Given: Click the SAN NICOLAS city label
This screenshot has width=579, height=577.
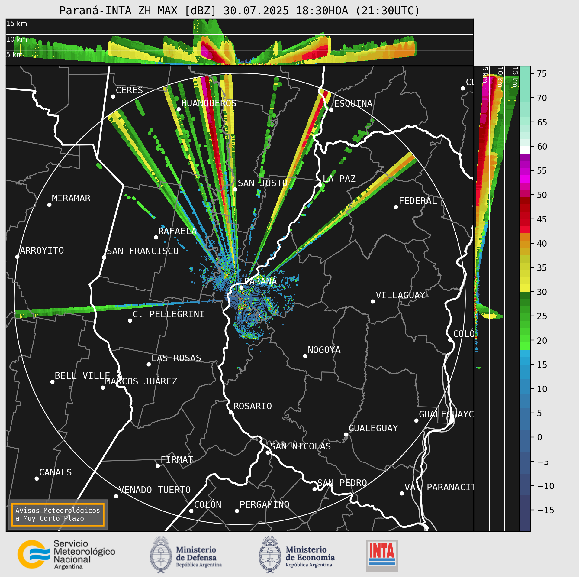Looking at the screenshot, I should (x=301, y=446).
